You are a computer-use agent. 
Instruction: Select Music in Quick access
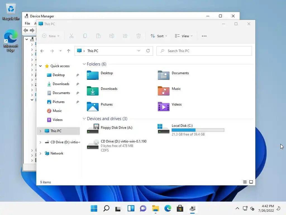(57, 111)
